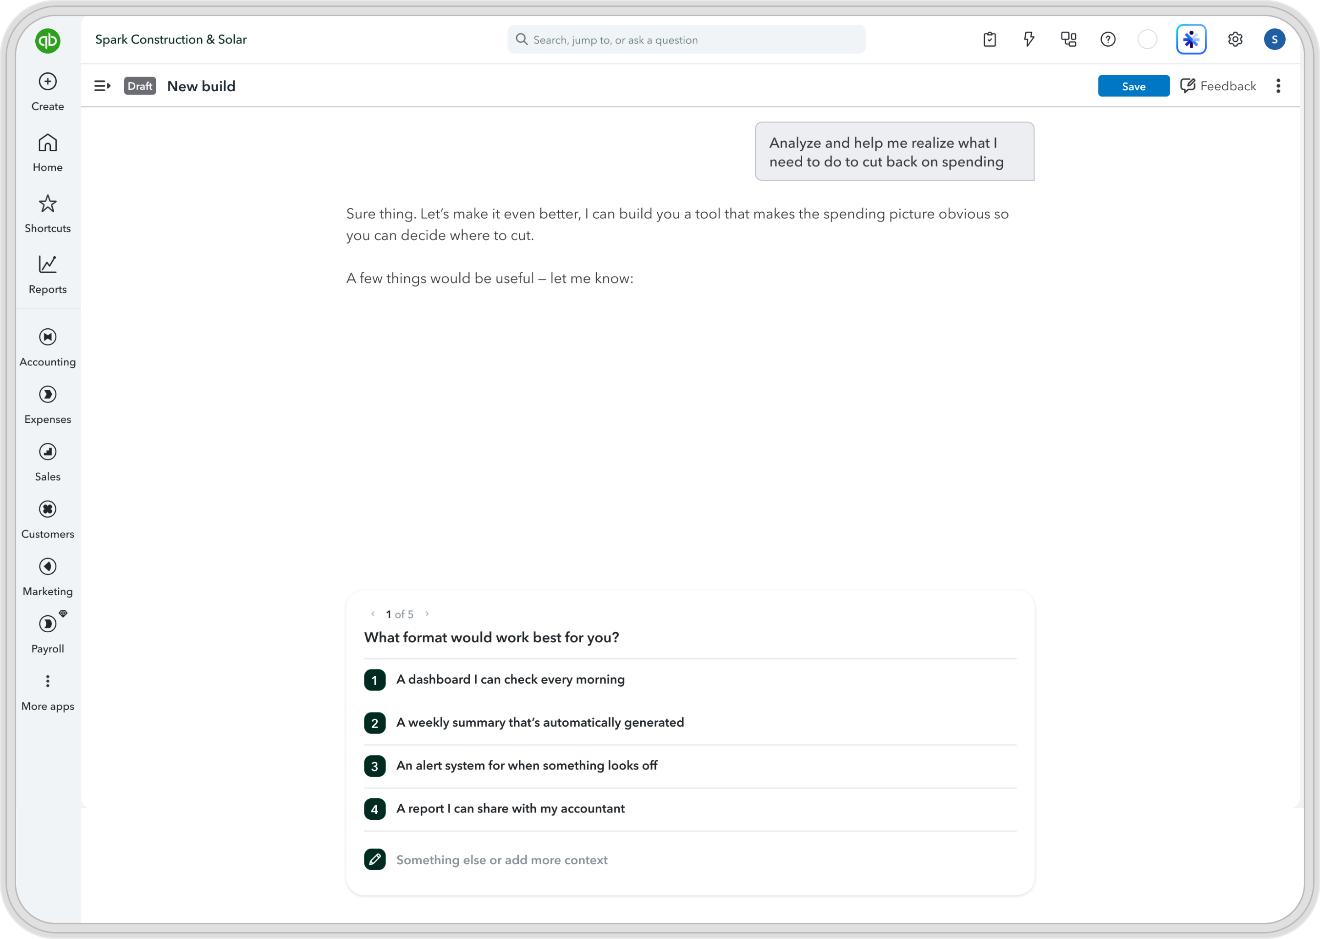Screen dimensions: 1320x939
Task: Select 'A weekly summary that's automatically generated'
Action: click(x=689, y=723)
